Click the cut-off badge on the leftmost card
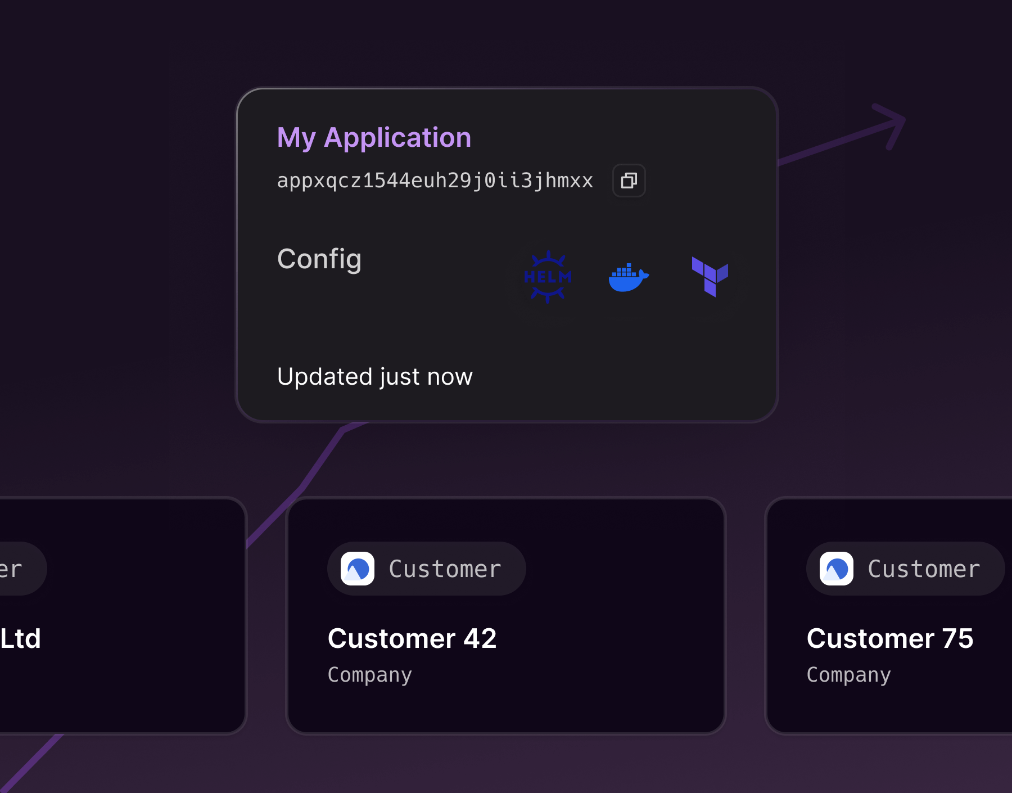Image resolution: width=1012 pixels, height=793 pixels. click(20, 569)
